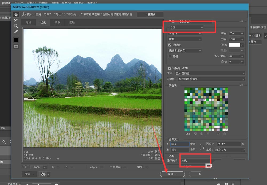Screen dimensions: 267x185
Task: Delete selected color trash icon
Action: coord(225,134)
